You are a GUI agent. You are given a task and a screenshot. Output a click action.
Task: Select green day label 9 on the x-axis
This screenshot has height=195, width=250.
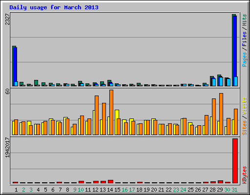(x=75, y=190)
